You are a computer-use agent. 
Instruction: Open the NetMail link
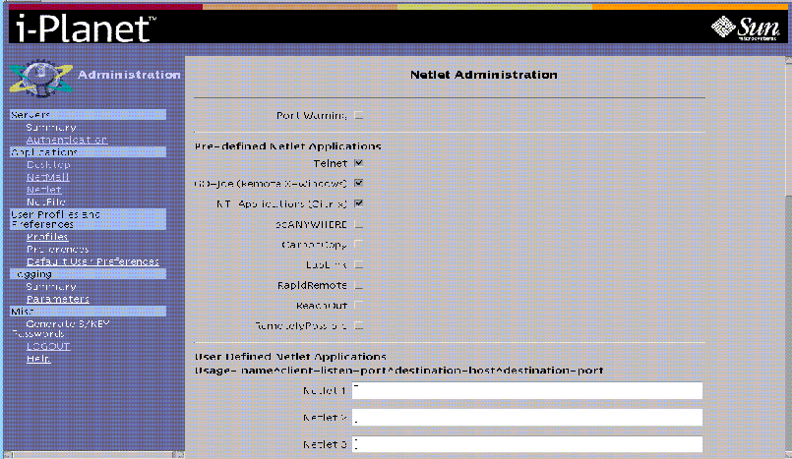point(48,177)
